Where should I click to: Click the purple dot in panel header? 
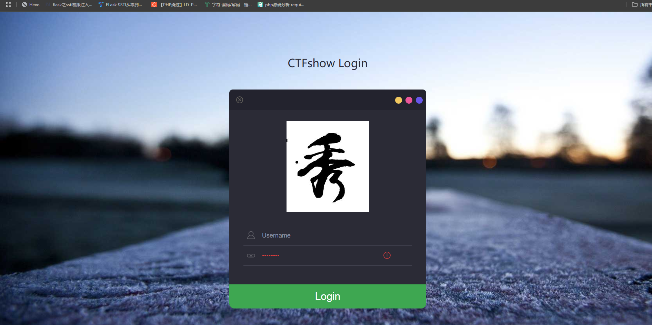(x=419, y=100)
